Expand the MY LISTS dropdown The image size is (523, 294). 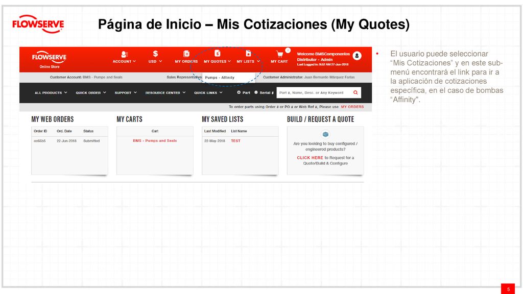[x=248, y=61]
